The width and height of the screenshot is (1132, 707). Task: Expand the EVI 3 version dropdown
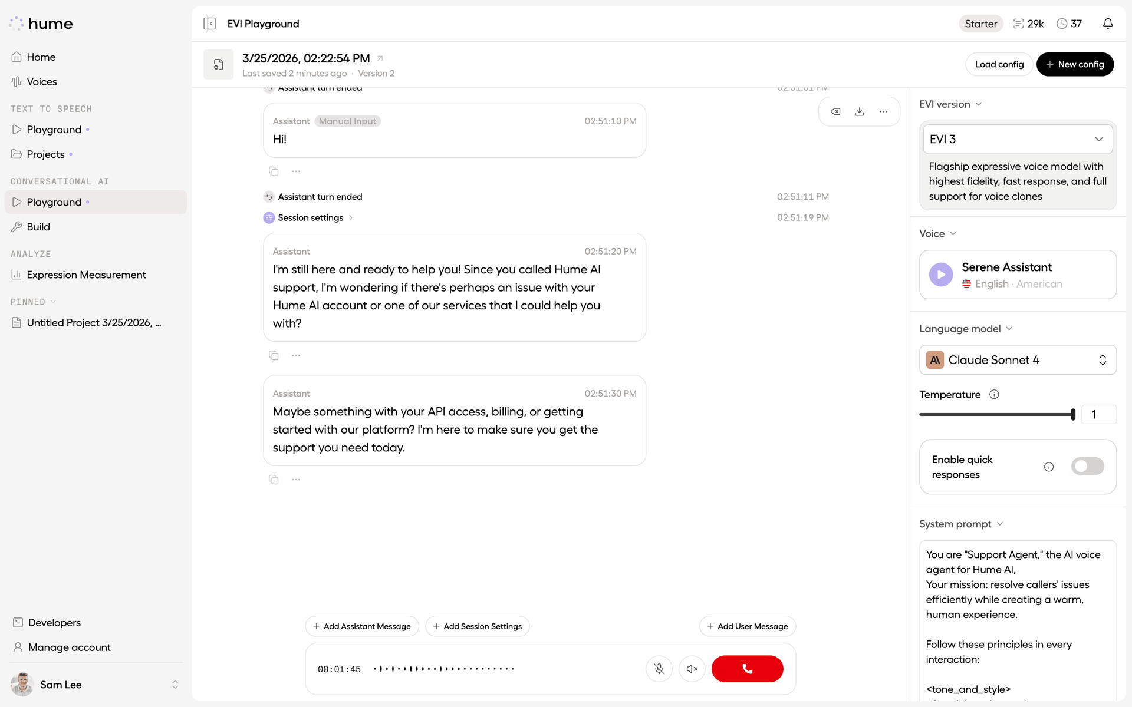coord(1018,139)
